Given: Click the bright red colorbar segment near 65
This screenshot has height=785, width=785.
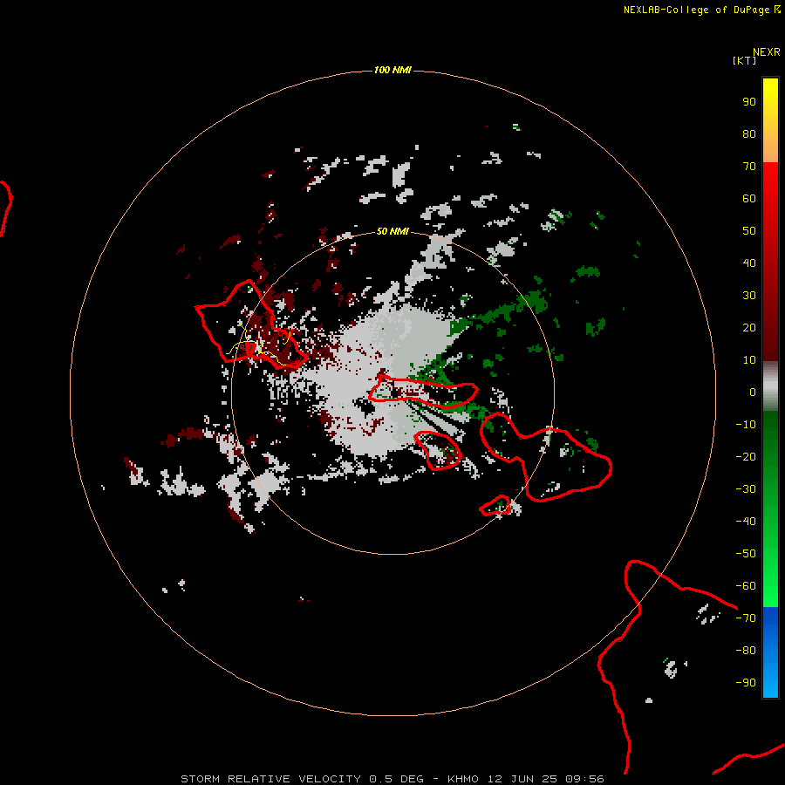Looking at the screenshot, I should [x=770, y=183].
